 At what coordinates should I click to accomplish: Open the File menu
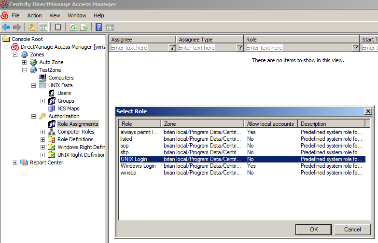[x=15, y=15]
